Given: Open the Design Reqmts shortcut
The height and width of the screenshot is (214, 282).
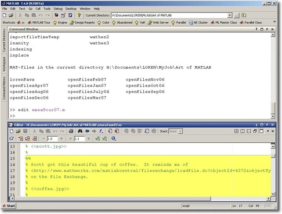Looking at the screenshot, I should click(x=82, y=23).
